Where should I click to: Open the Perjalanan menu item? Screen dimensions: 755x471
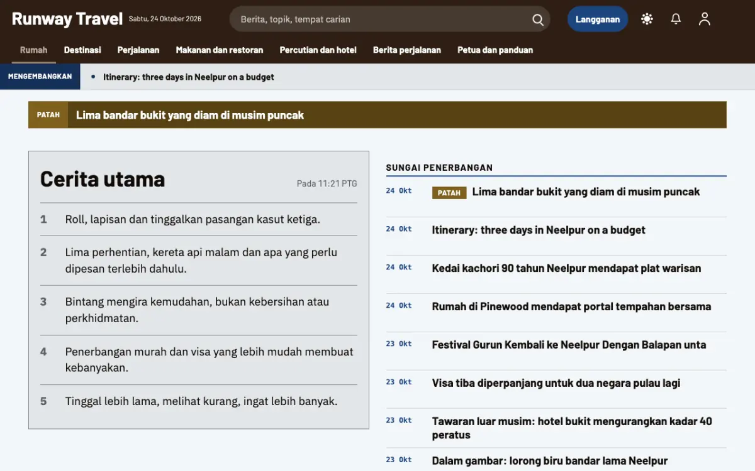tap(138, 50)
